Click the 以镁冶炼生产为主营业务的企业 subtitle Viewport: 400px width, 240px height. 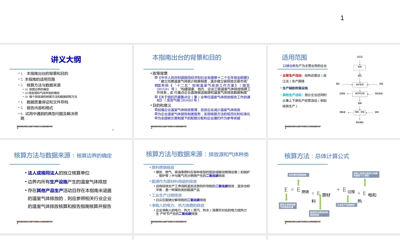tap(304, 66)
